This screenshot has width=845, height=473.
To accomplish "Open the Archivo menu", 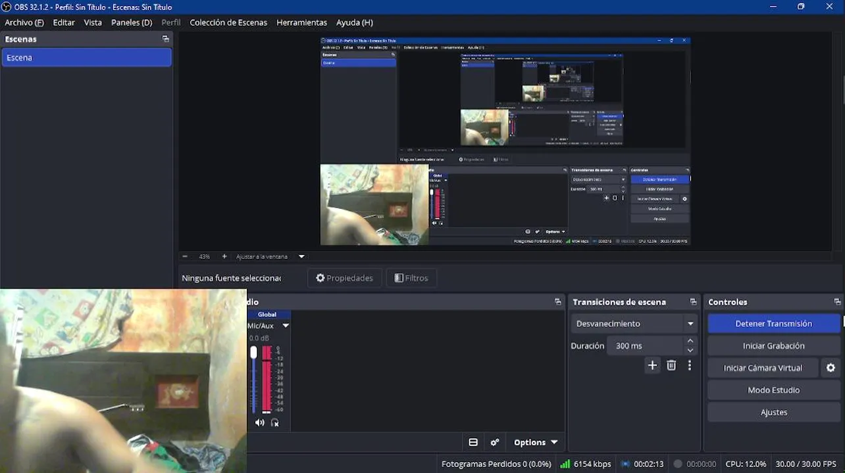I will (24, 22).
